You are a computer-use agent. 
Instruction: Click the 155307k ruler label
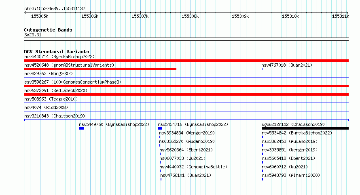(140, 16)
